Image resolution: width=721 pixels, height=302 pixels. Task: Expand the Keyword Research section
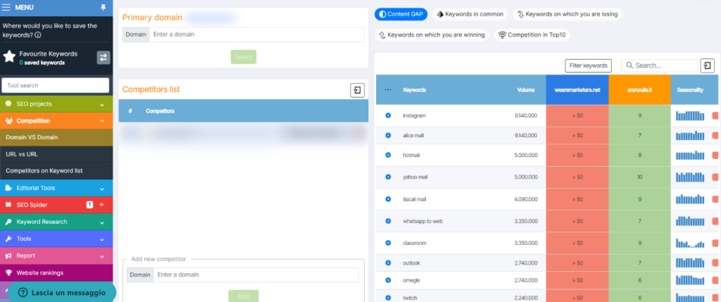tap(56, 222)
